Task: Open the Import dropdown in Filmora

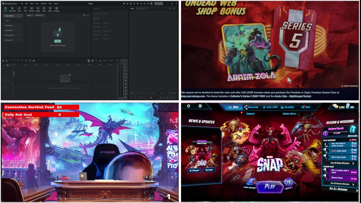Action: tap(30, 15)
